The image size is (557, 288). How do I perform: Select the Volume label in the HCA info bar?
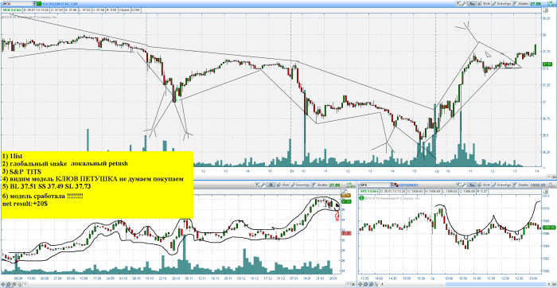pyautogui.click(x=124, y=10)
